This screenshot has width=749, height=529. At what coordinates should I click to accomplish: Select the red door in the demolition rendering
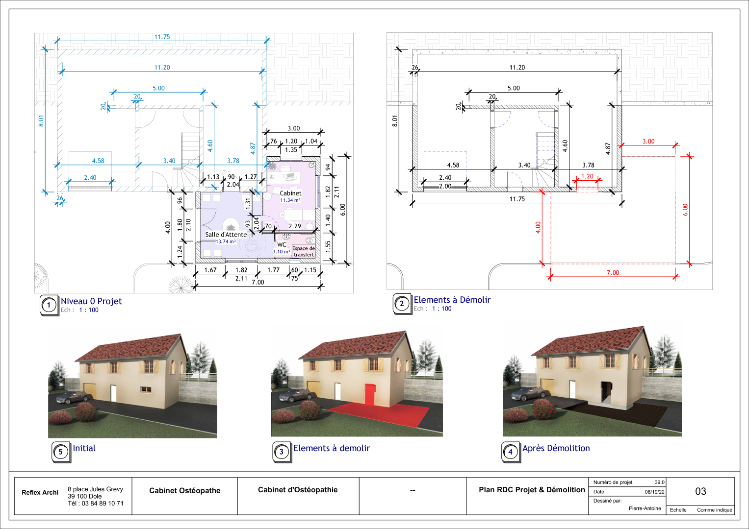click(370, 395)
